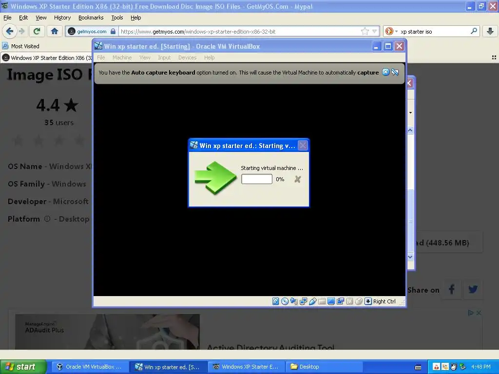Click the don't-show-again icon on notification

point(395,72)
